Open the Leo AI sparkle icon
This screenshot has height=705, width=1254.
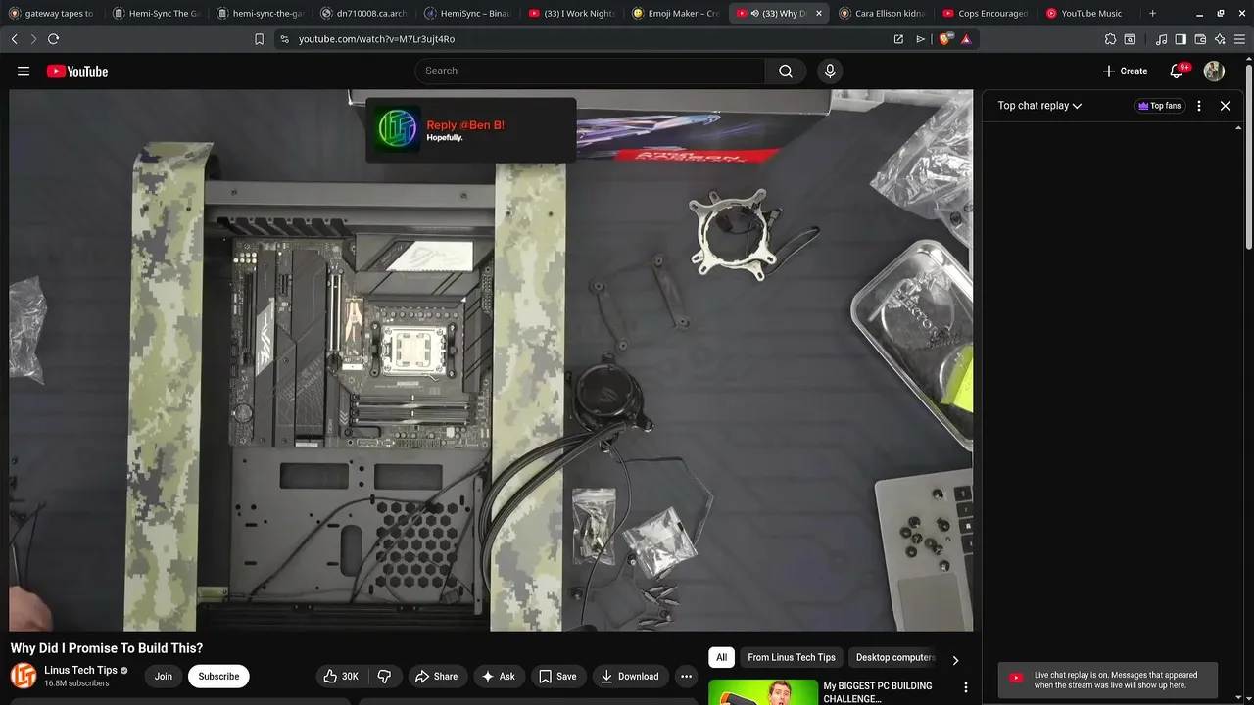(x=1220, y=39)
